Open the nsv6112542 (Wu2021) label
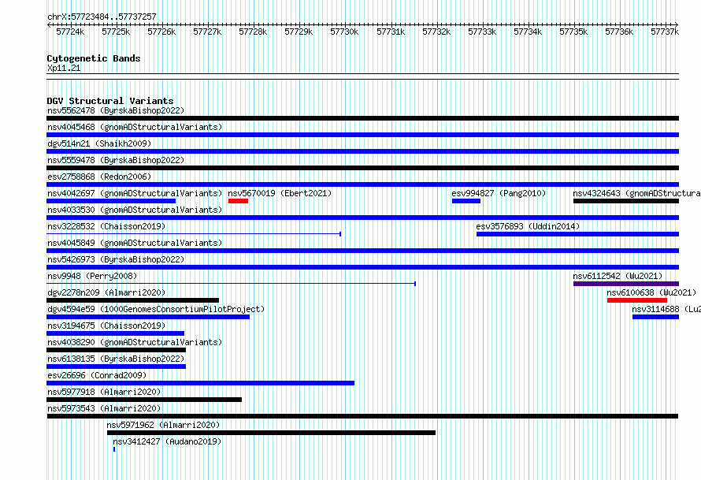The image size is (701, 480). (618, 276)
